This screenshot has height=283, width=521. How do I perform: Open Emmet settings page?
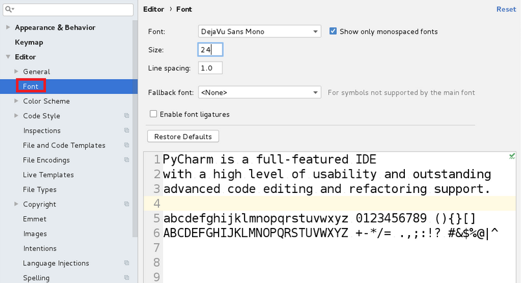click(34, 219)
